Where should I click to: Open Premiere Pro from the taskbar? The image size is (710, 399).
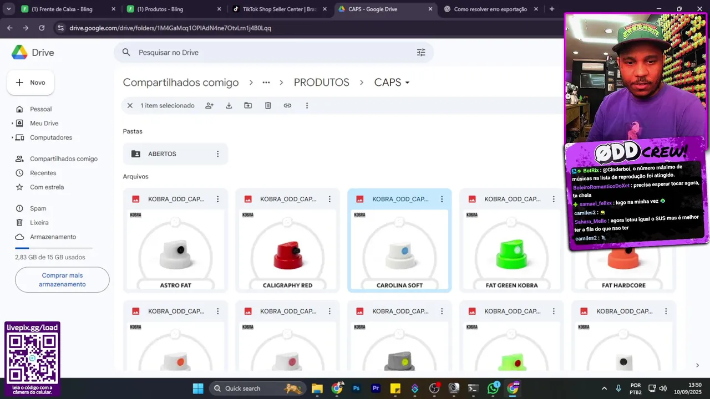(376, 388)
